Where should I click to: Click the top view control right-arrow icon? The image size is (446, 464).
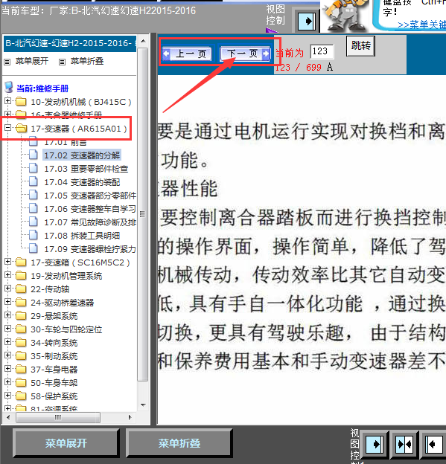tap(307, 22)
